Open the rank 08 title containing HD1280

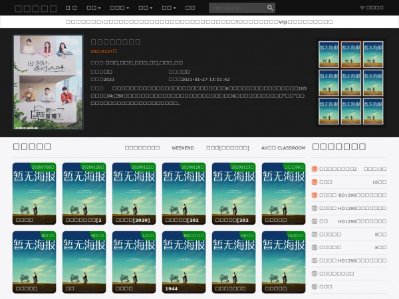click(353, 260)
